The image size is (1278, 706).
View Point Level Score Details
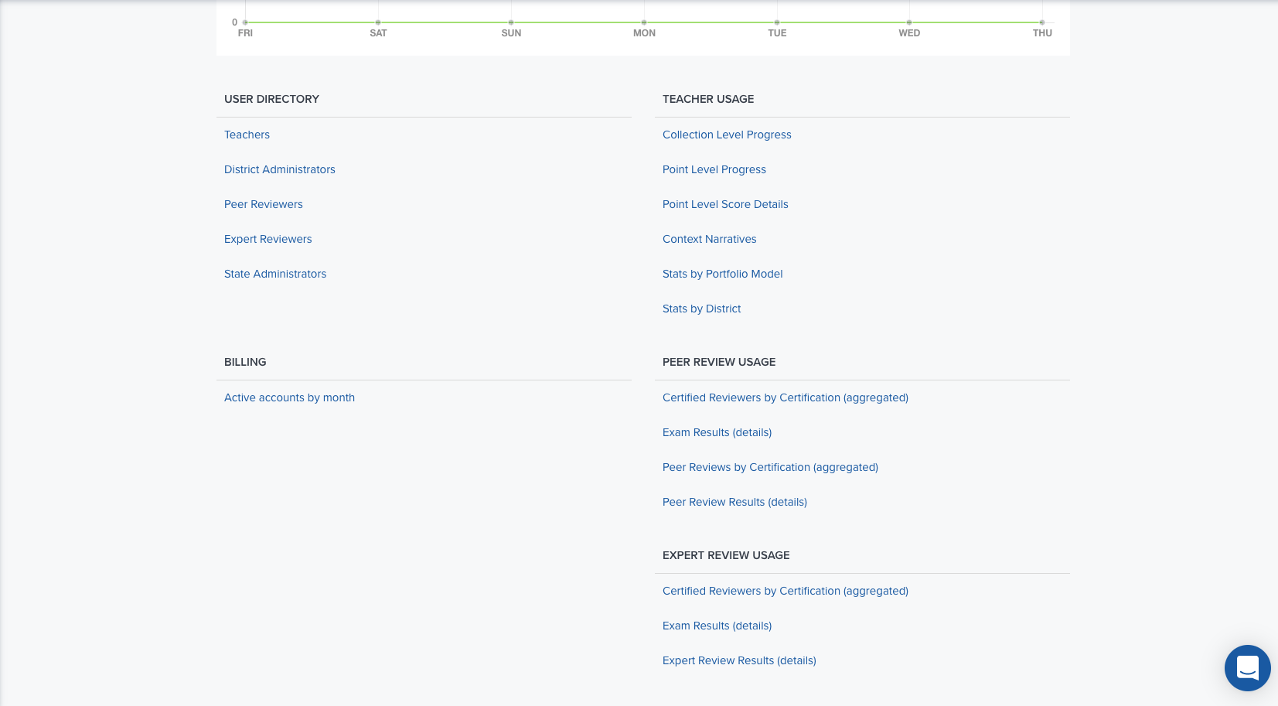pos(725,204)
